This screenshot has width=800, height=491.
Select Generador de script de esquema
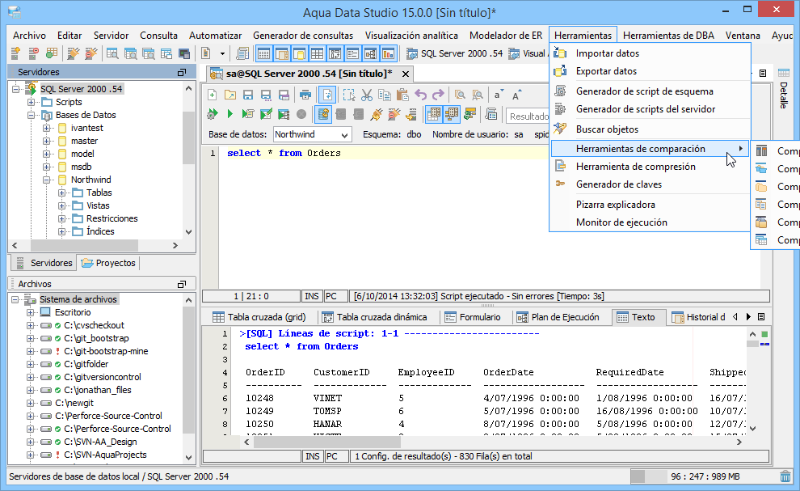click(x=649, y=91)
